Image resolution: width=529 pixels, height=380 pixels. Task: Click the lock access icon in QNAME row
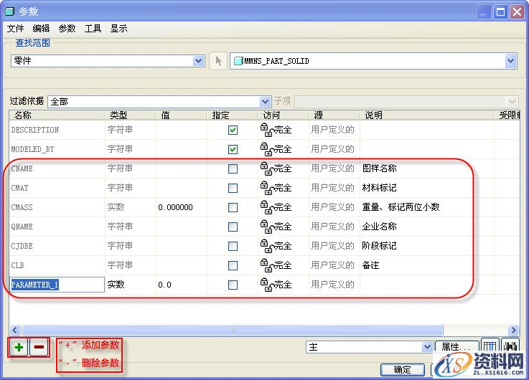(266, 227)
